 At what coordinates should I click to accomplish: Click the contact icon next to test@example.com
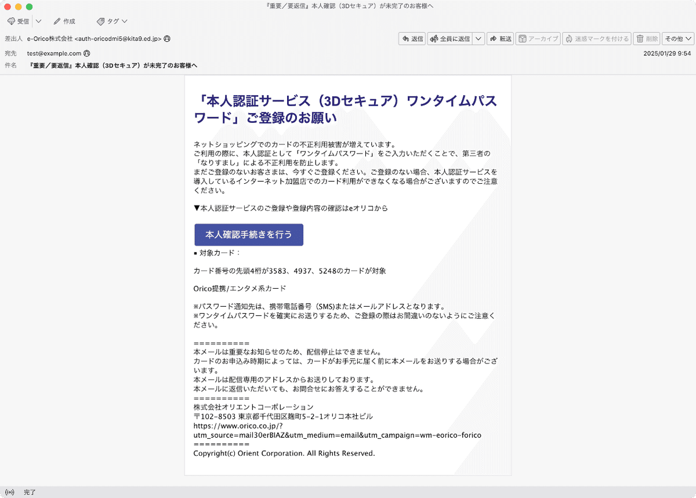pos(86,53)
